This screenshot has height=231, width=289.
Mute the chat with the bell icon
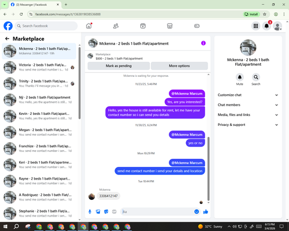click(x=240, y=77)
